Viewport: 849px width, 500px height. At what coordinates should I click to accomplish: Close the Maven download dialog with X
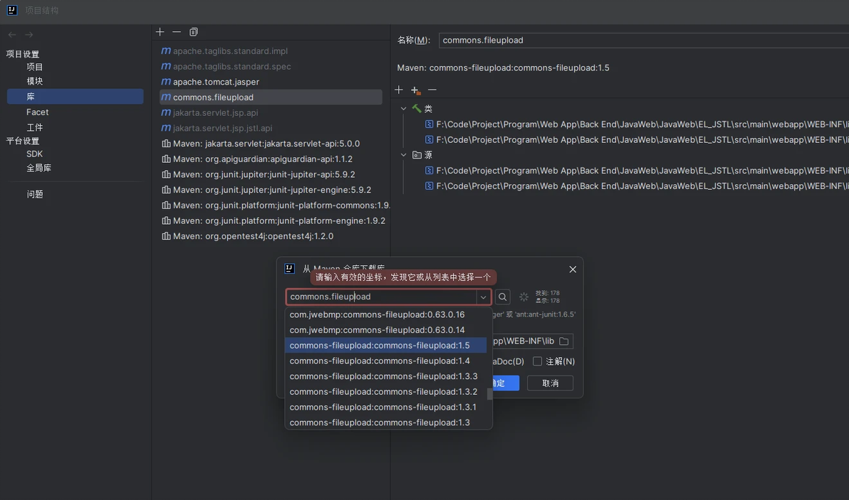tap(573, 269)
